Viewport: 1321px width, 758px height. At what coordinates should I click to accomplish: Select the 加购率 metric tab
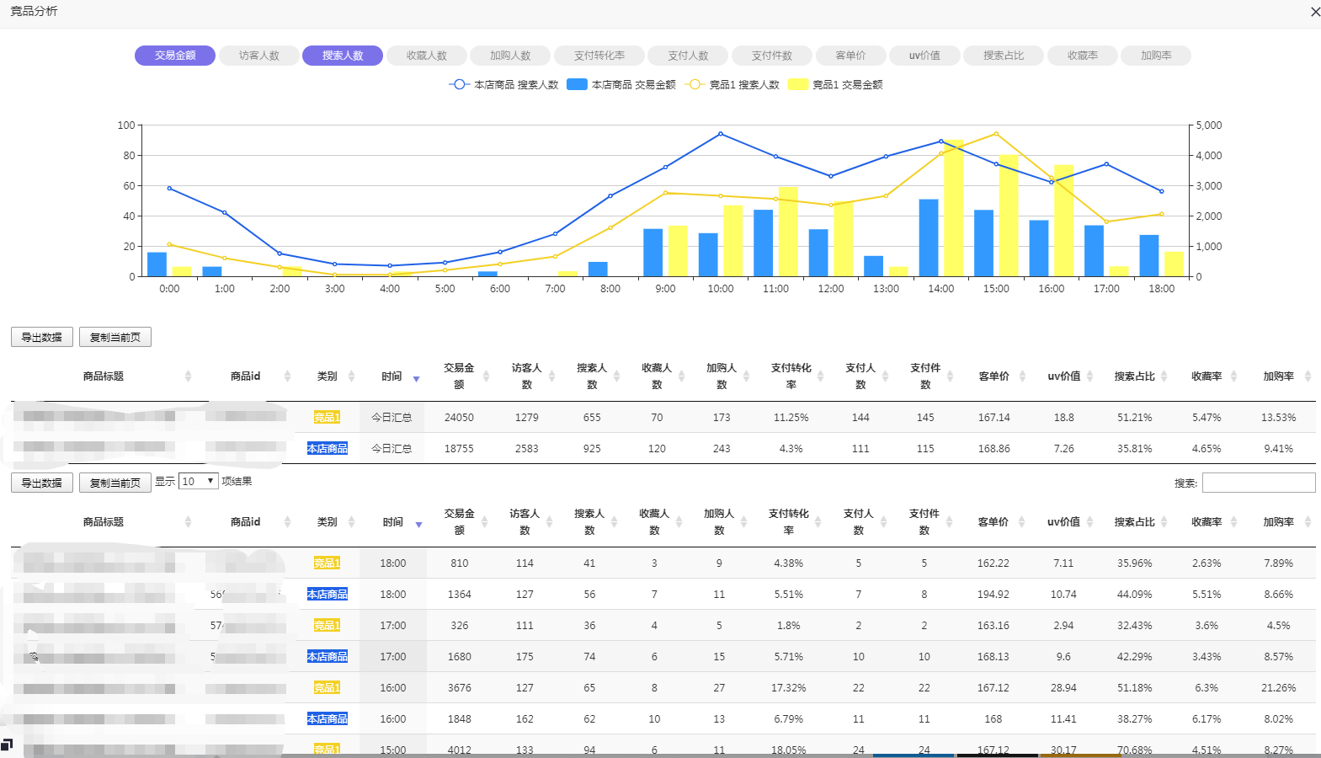tap(1155, 56)
